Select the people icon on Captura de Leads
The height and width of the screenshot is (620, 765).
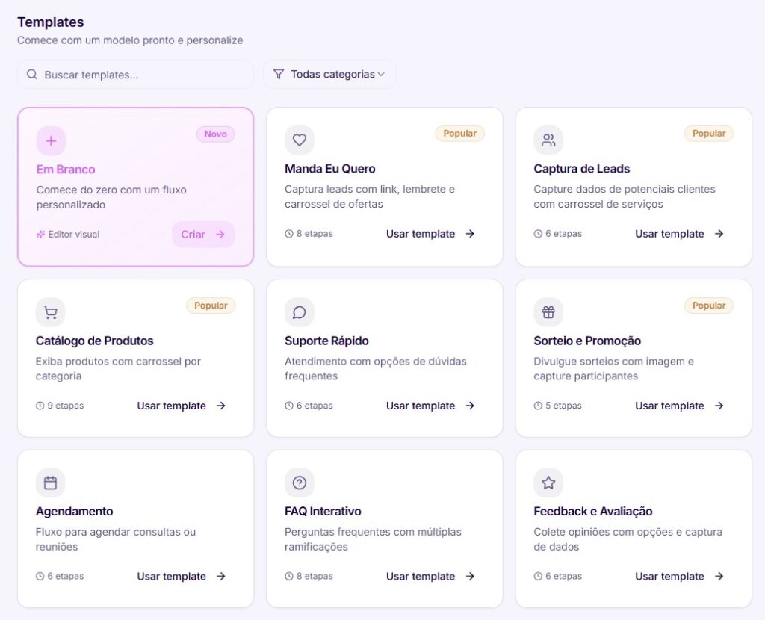tap(548, 140)
